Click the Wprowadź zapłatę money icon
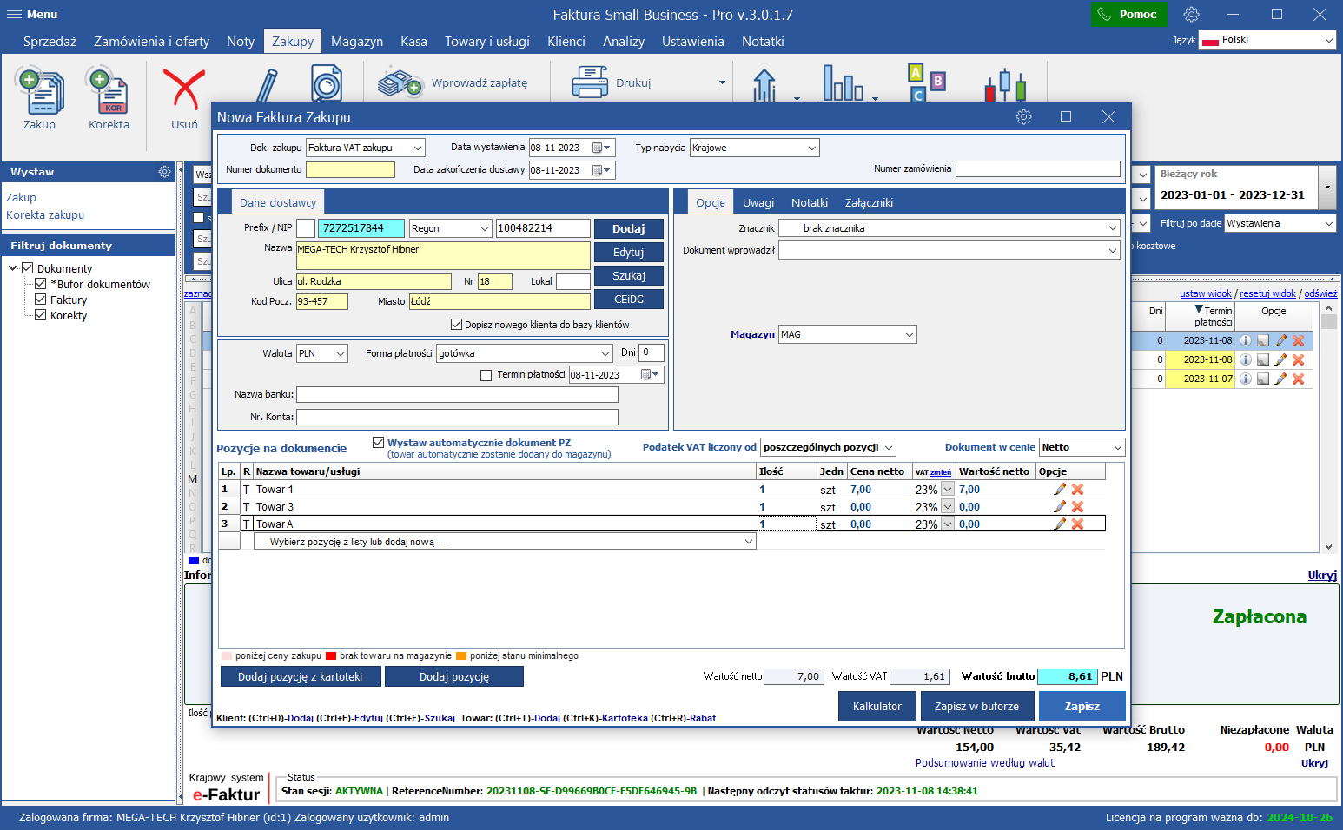The height and width of the screenshot is (830, 1343). (x=400, y=82)
